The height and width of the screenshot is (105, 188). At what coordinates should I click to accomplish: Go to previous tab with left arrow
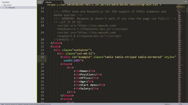coord(38,2)
